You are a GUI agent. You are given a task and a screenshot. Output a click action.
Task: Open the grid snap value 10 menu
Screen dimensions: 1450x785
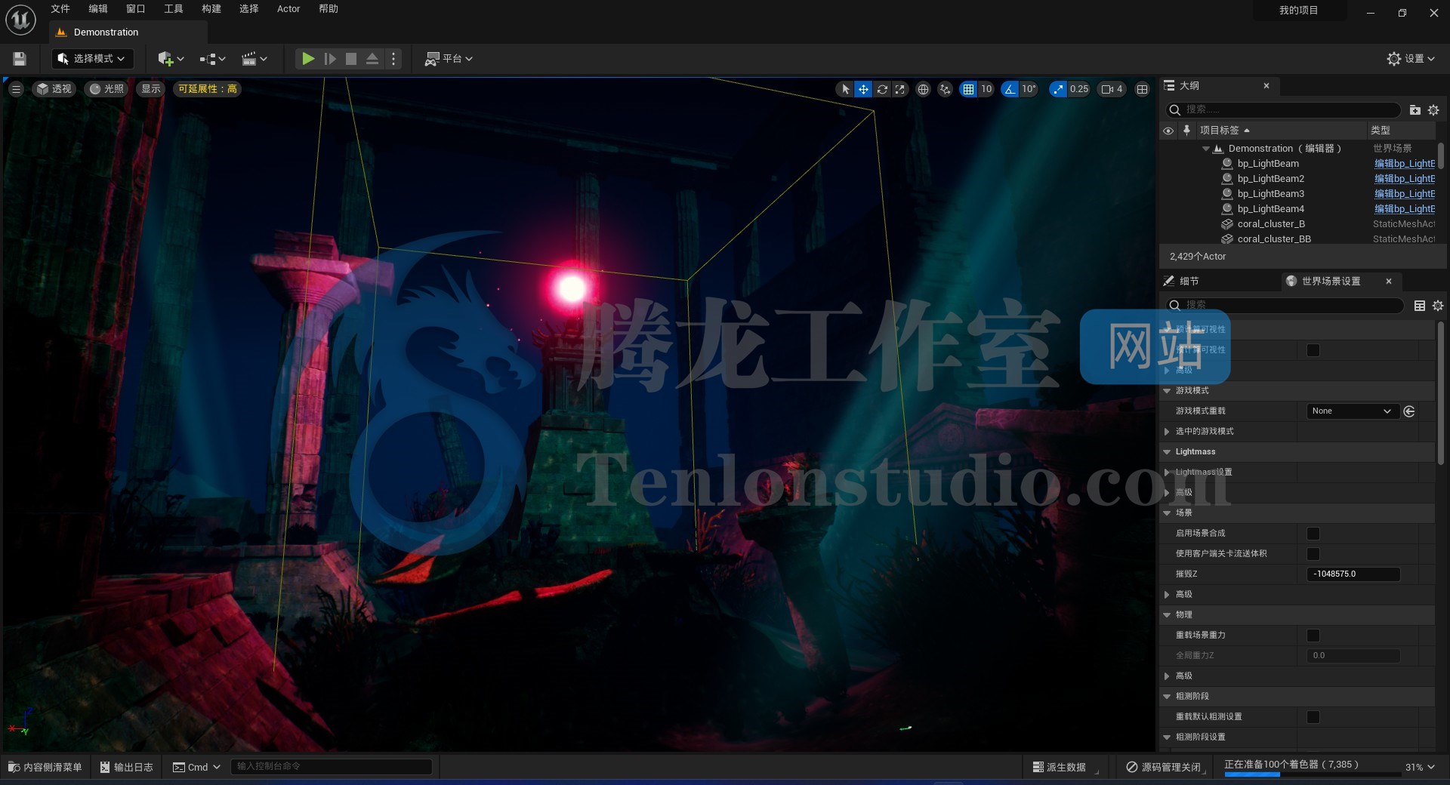(986, 89)
